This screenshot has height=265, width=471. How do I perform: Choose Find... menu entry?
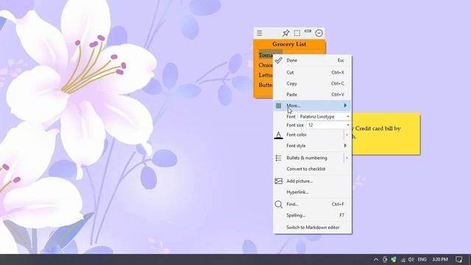[312, 205]
